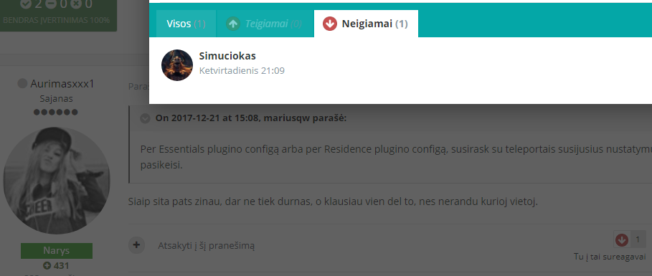
Task: Click the Aurimasxxx1 large avatar photo
Action: point(57,180)
